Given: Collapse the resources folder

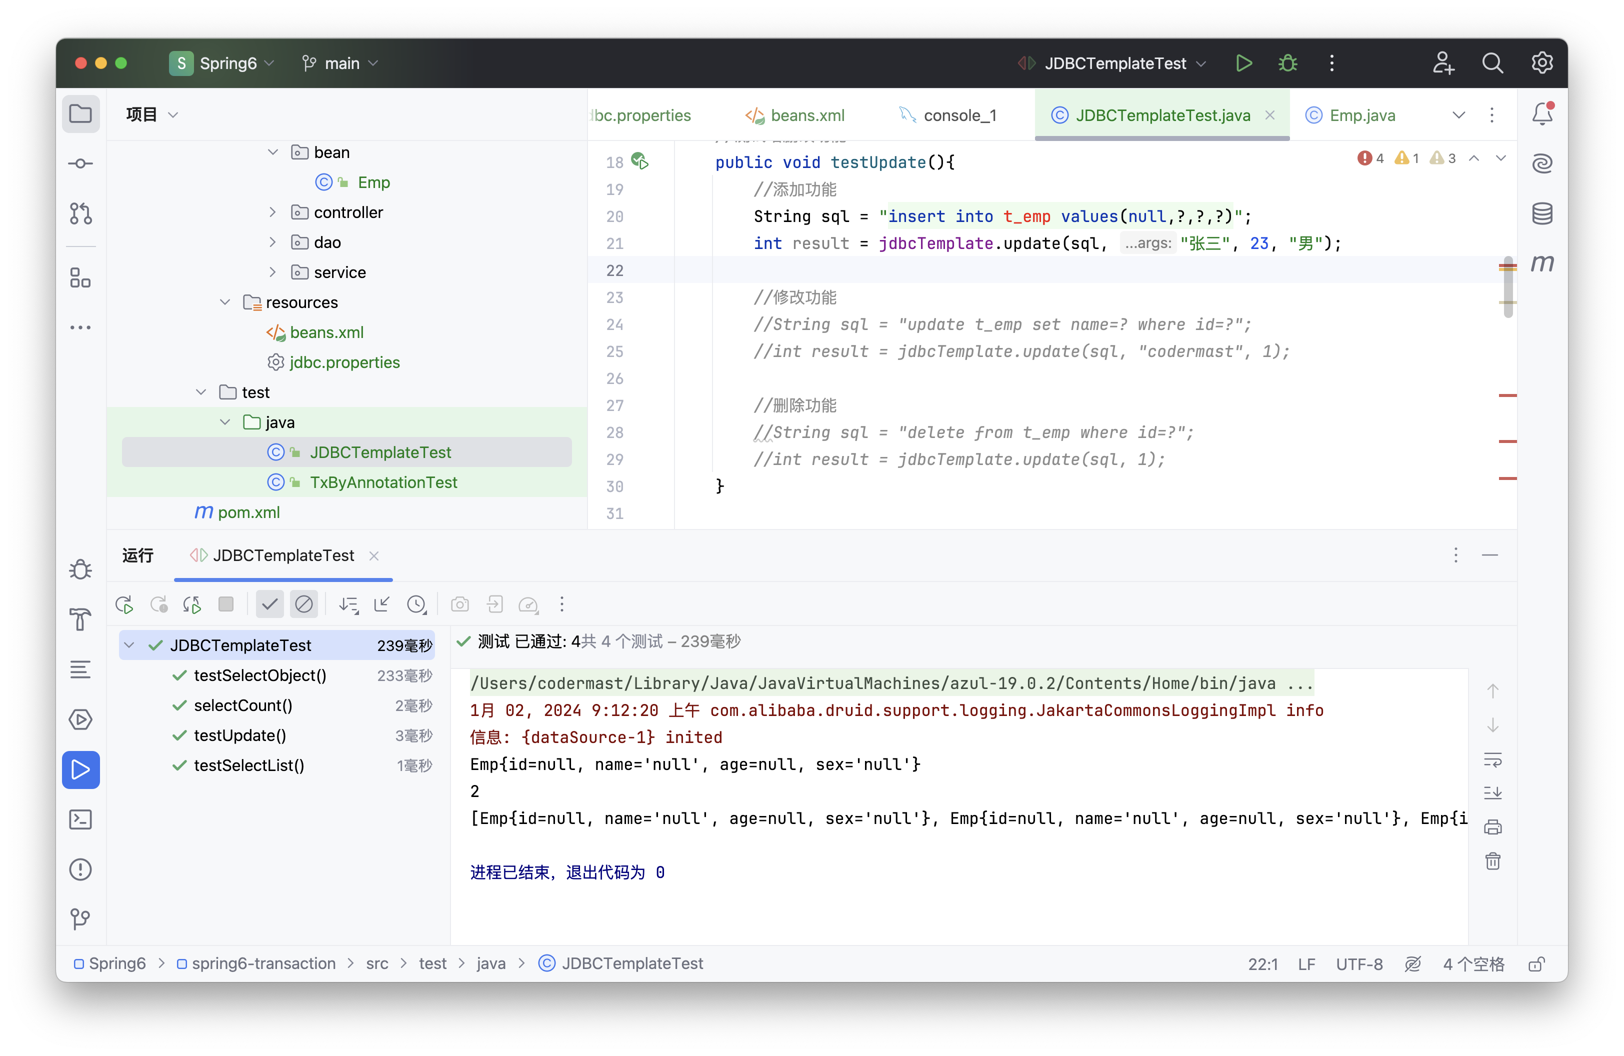Looking at the screenshot, I should [225, 302].
